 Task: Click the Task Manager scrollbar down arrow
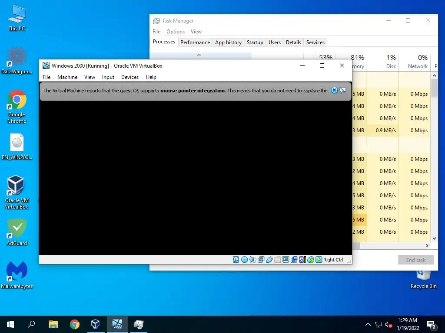click(x=434, y=238)
